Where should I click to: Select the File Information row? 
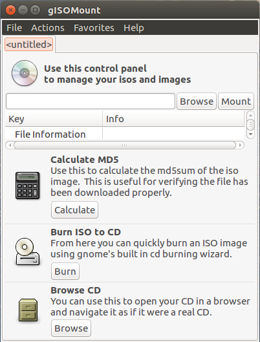click(x=125, y=134)
